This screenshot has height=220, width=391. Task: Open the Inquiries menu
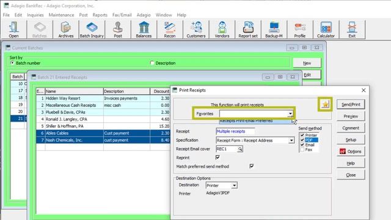35,15
